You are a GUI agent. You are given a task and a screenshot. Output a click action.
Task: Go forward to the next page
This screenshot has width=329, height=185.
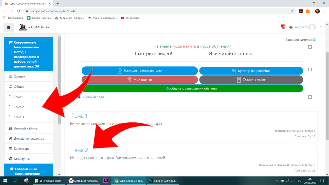[x=11, y=11]
